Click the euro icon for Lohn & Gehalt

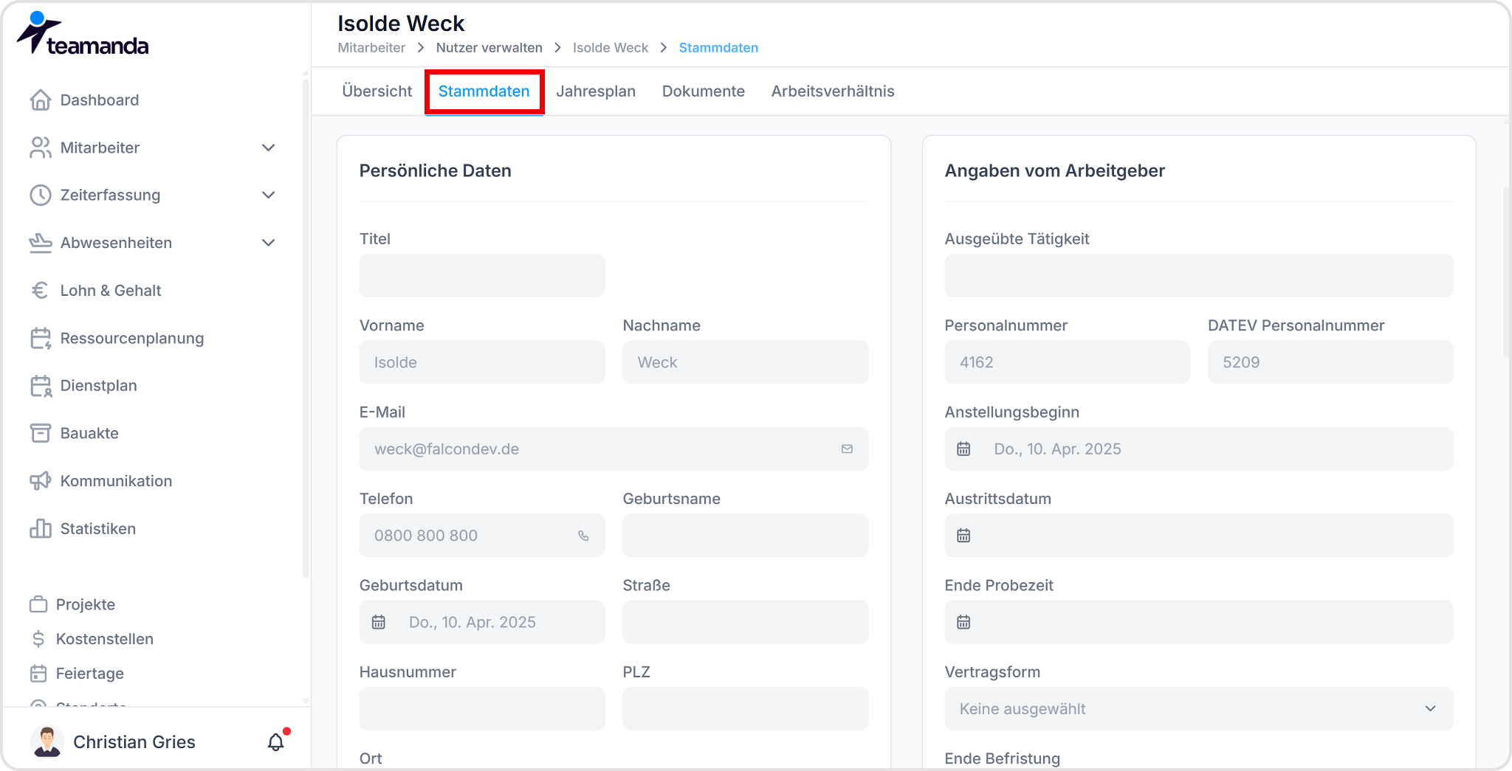[x=41, y=290]
